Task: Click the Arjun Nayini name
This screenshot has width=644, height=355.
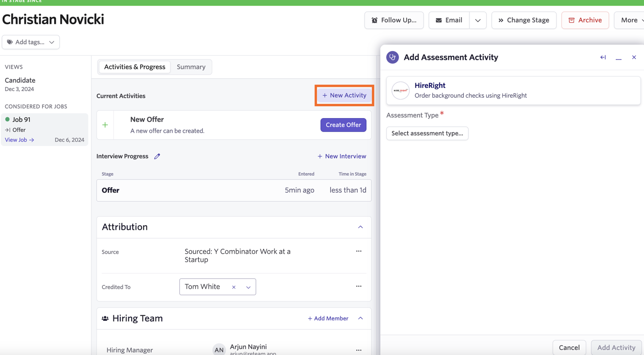Action: (x=248, y=347)
